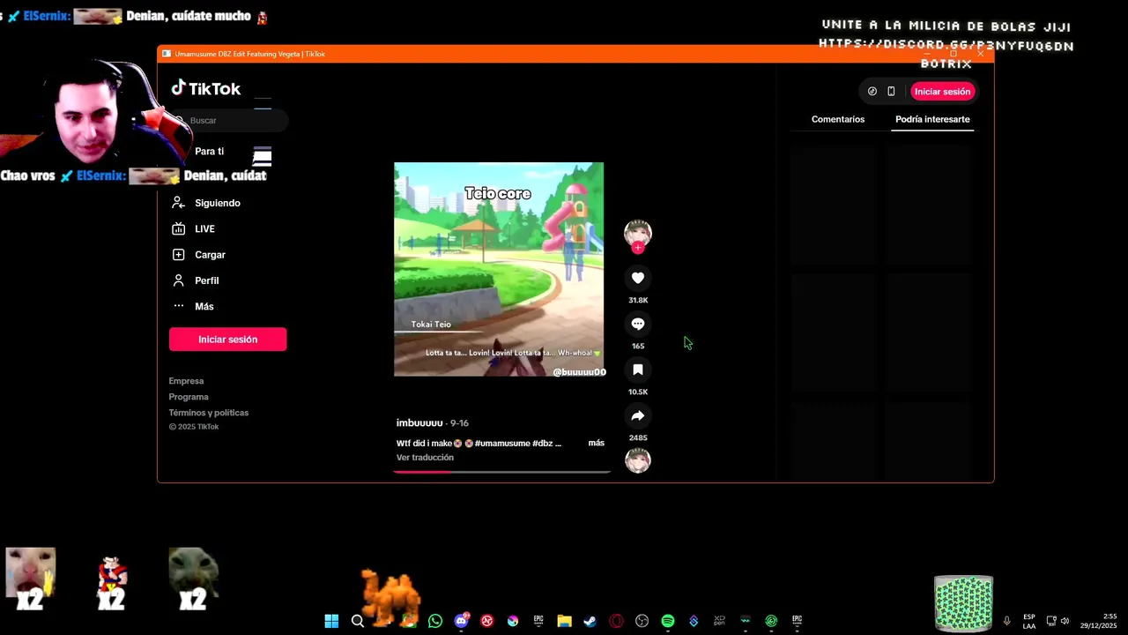1128x635 pixels.
Task: Click the #umamusume #dbz caption text
Action: (514, 443)
